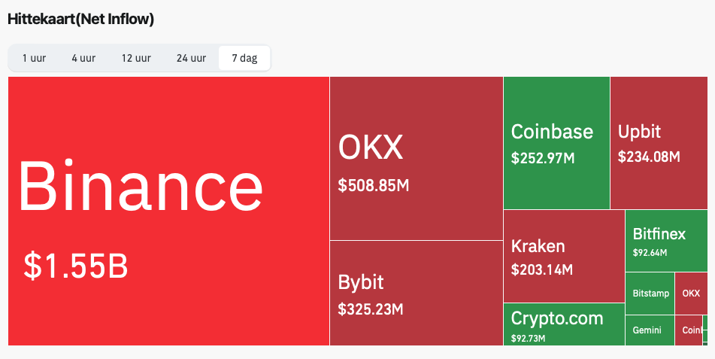
Task: Click the green Coinbase tile
Action: (556, 143)
